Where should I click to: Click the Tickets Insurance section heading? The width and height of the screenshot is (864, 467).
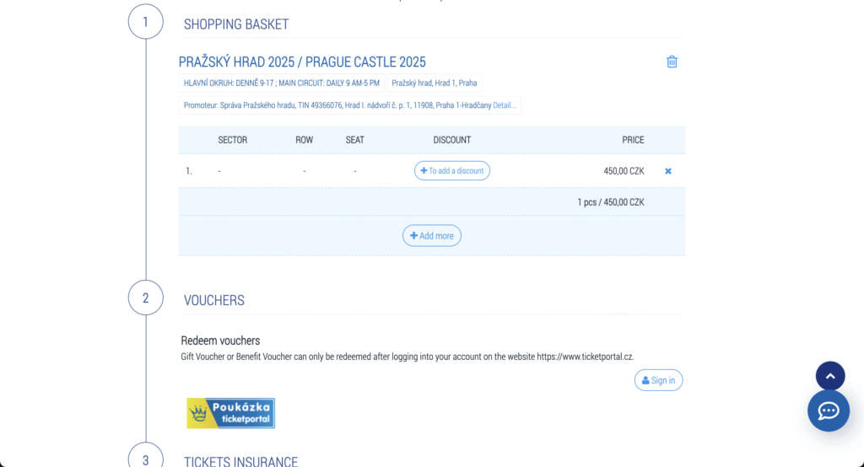coord(240,461)
